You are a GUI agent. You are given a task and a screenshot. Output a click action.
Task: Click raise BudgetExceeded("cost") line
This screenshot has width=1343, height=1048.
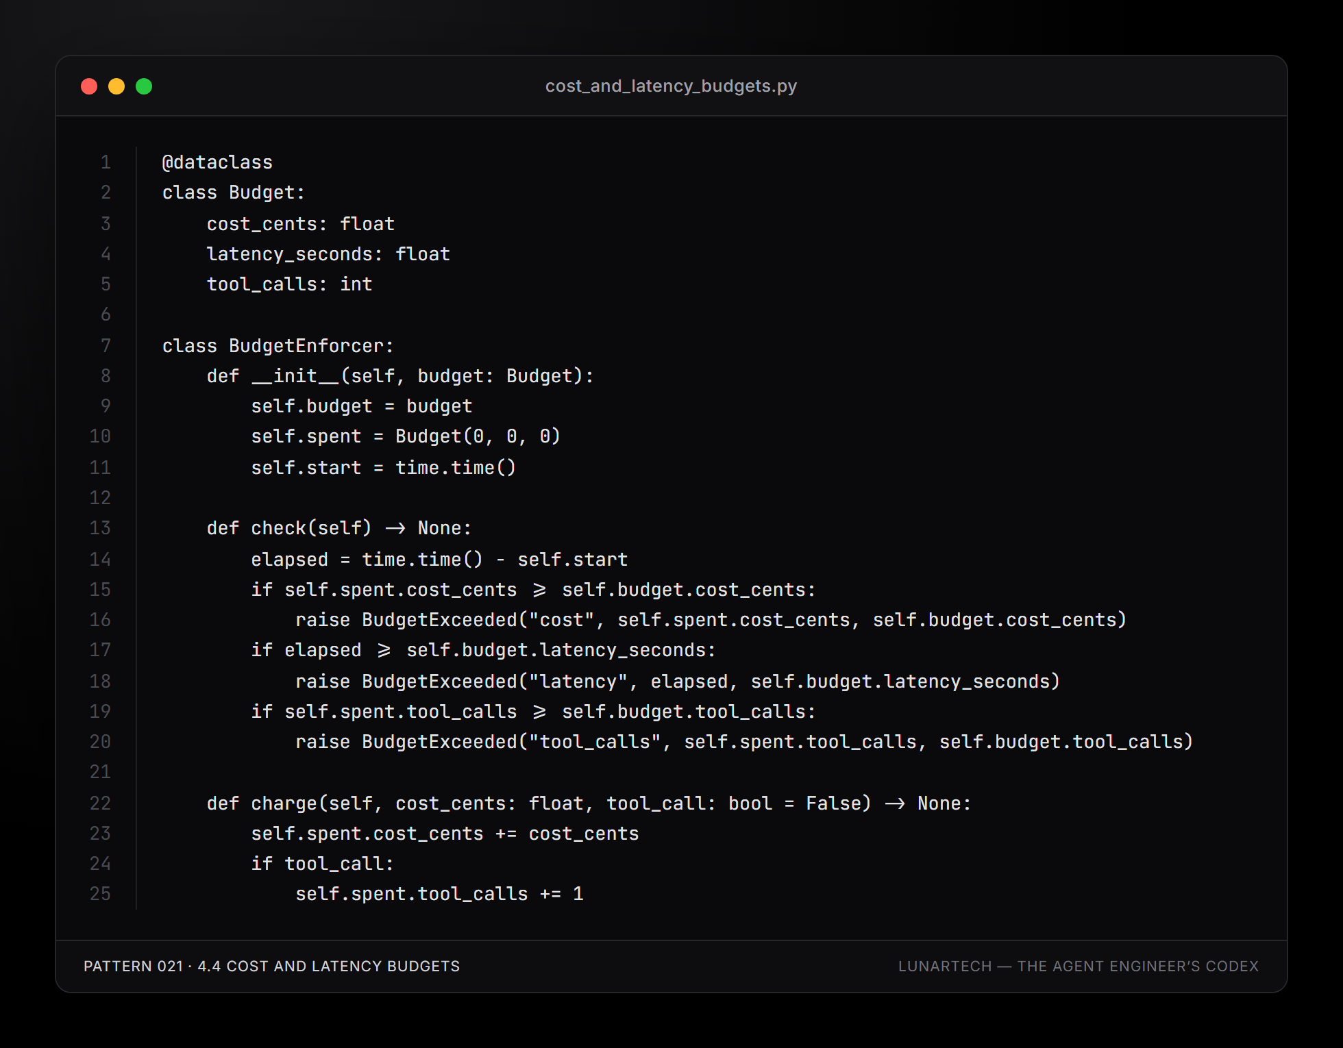tap(711, 620)
